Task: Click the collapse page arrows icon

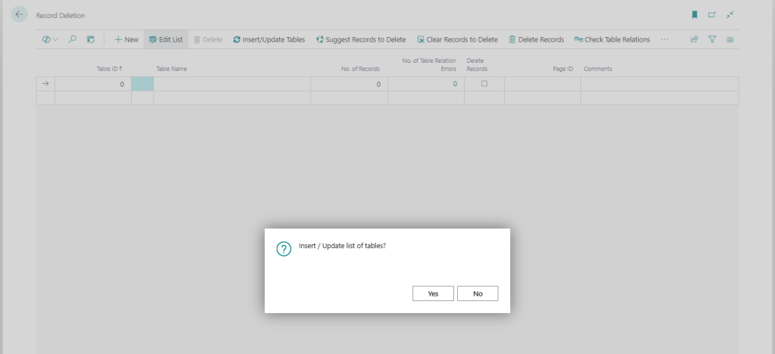Action: coord(730,15)
